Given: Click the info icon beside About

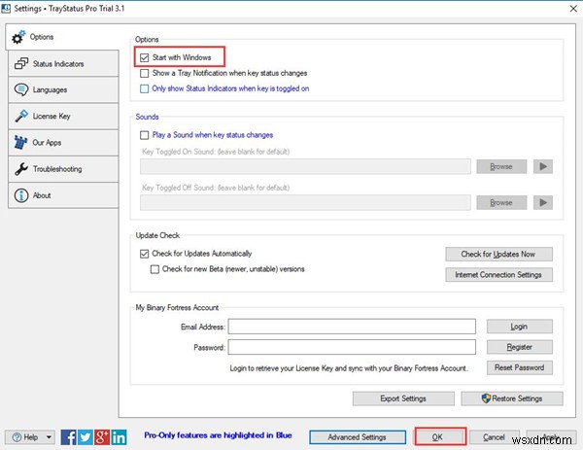Looking at the screenshot, I should tap(21, 195).
